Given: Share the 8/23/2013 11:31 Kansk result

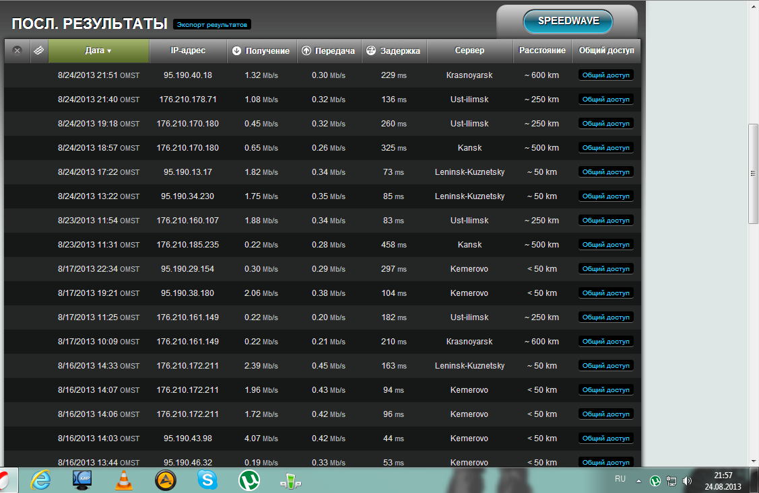Looking at the screenshot, I should [606, 245].
